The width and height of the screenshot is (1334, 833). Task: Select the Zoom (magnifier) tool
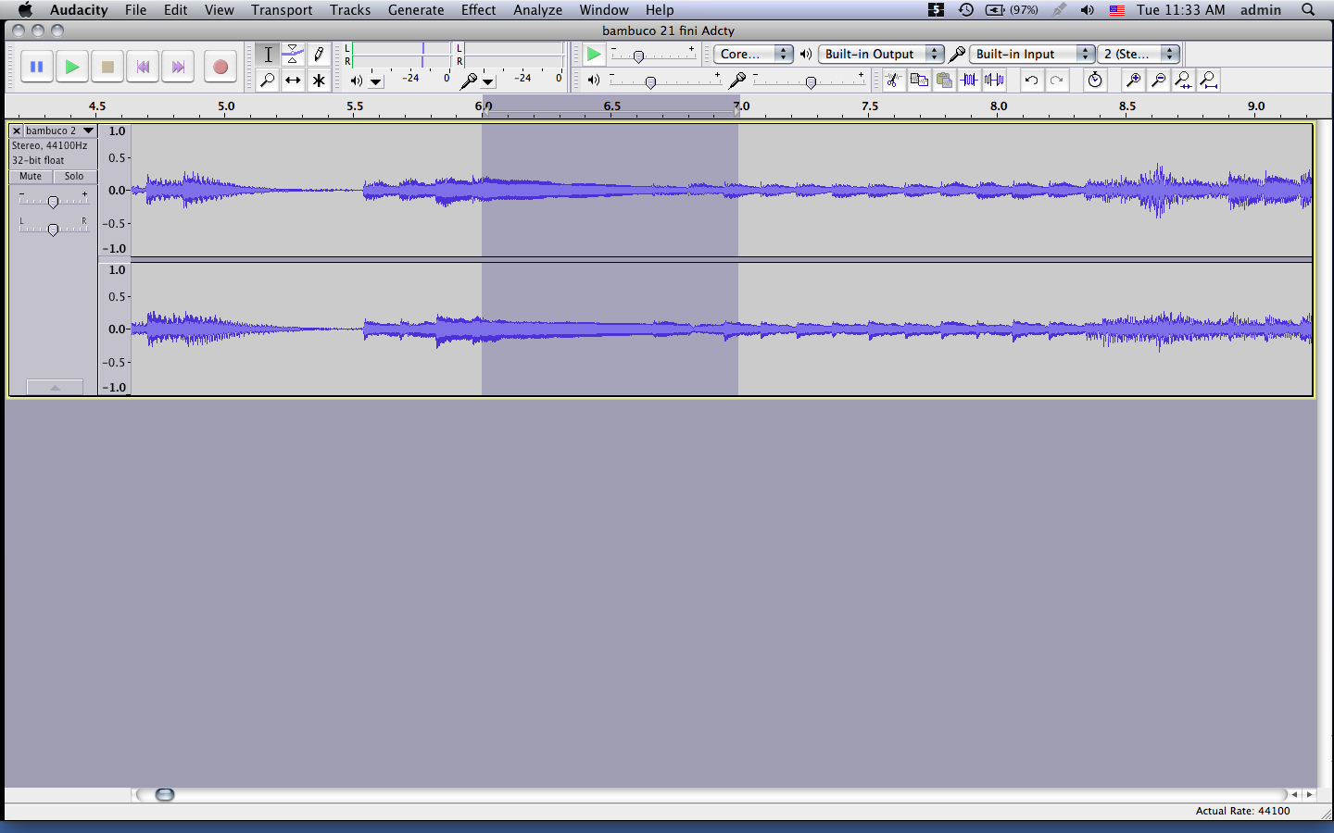coord(268,81)
